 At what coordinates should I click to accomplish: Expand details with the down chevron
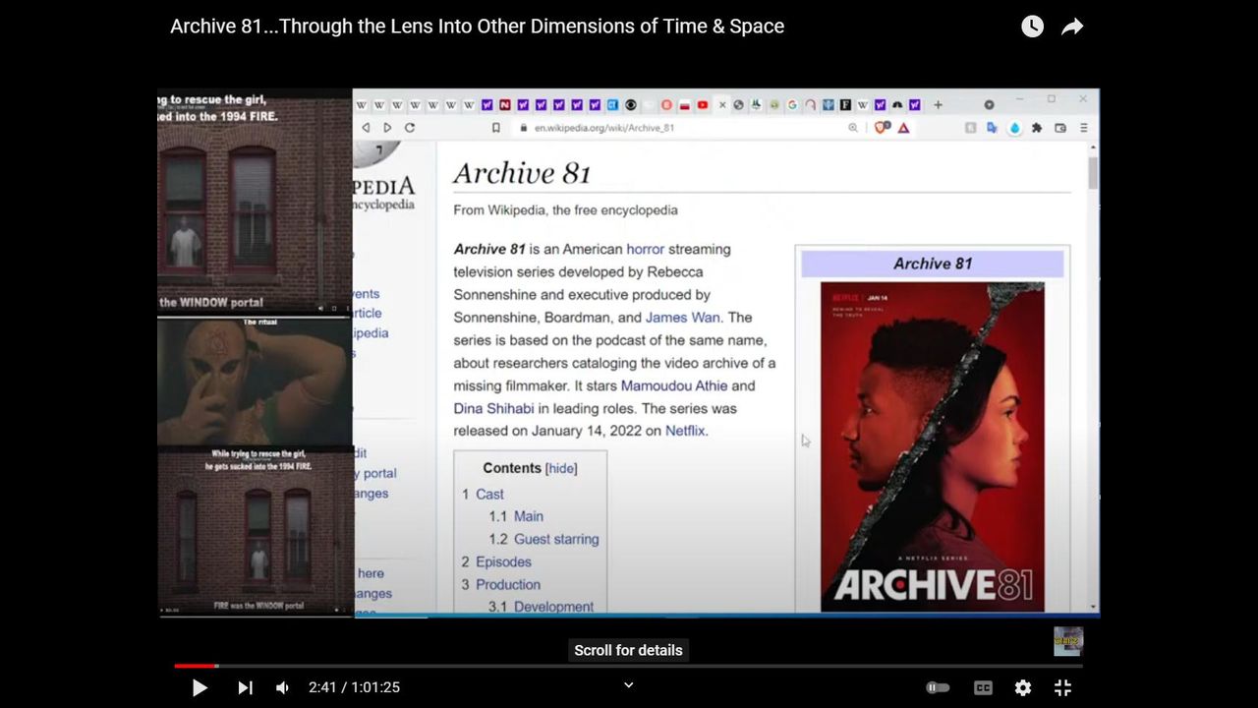(629, 685)
